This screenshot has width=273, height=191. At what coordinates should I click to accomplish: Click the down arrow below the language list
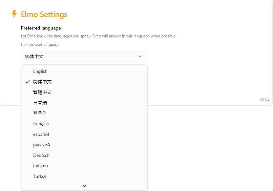click(84, 186)
